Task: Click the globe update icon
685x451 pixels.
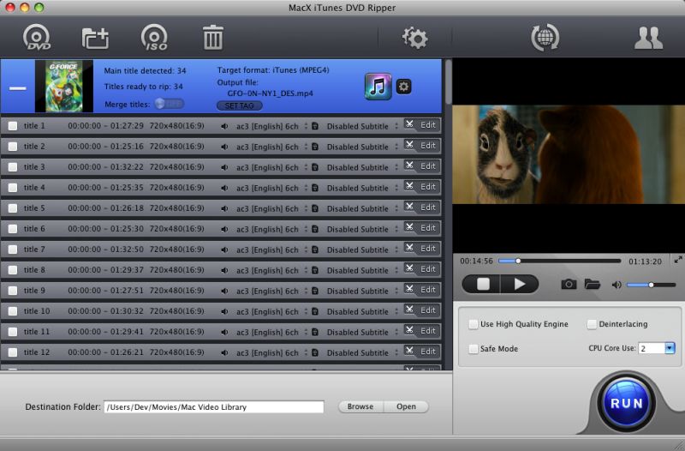Action: [545, 37]
